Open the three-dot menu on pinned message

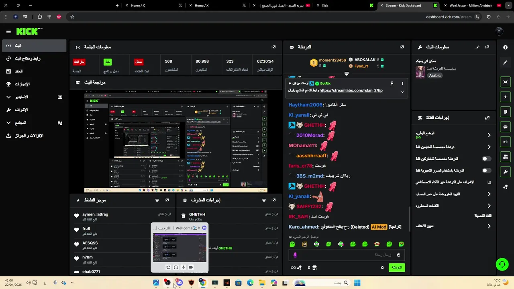(x=402, y=83)
